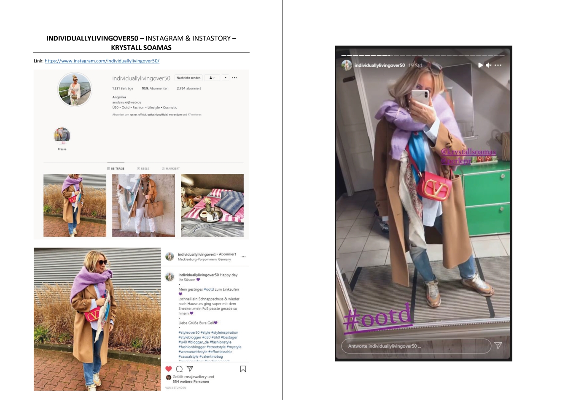The height and width of the screenshot is (400, 565).
Task: Switch to the Reels tab
Action: (x=143, y=168)
